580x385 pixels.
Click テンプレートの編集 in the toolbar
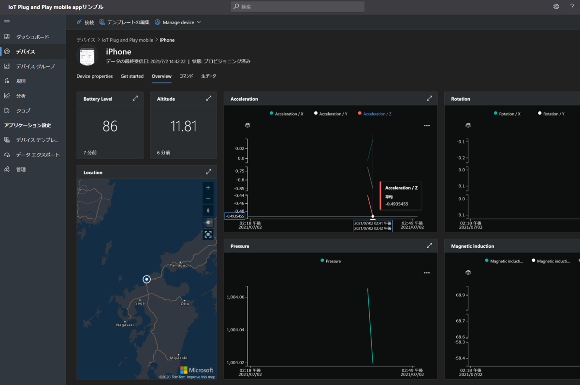coord(125,22)
